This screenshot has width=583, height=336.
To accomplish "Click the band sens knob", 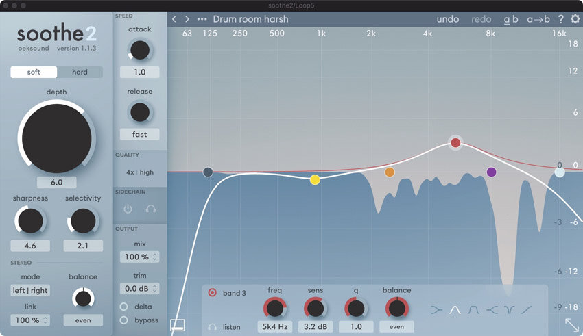I will click(x=316, y=309).
